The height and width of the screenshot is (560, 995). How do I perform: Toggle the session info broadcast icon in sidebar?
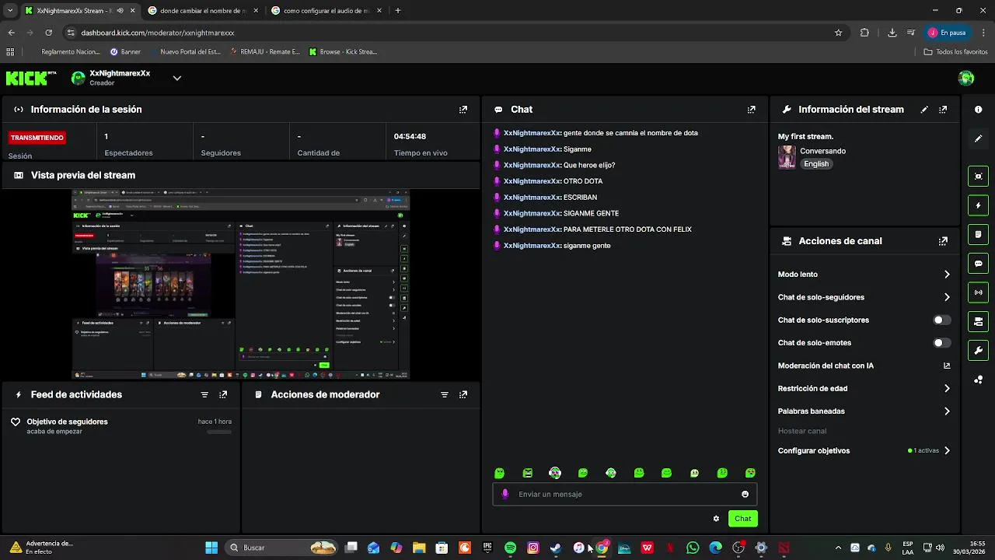pyautogui.click(x=978, y=292)
